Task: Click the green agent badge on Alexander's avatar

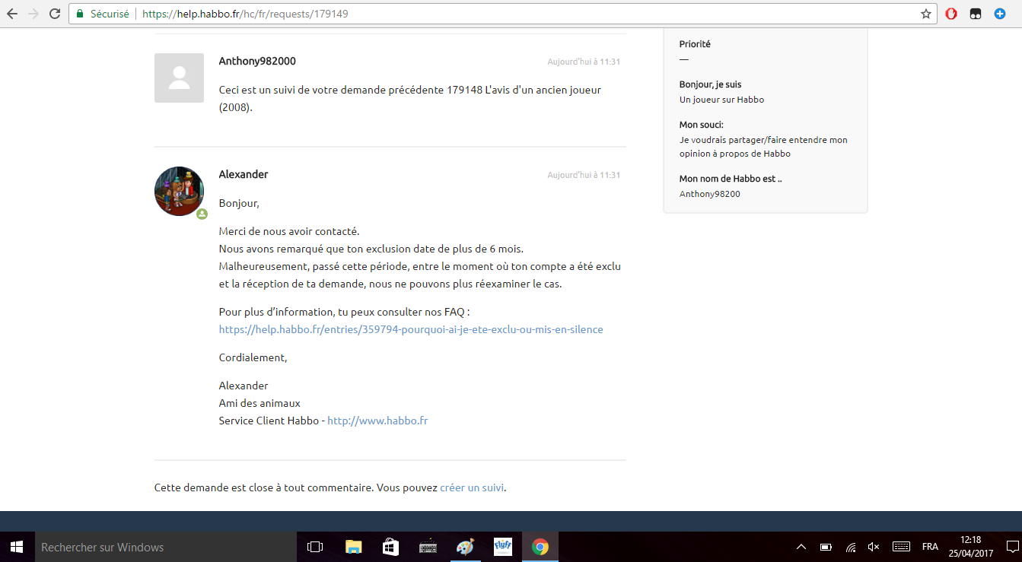Action: (202, 214)
